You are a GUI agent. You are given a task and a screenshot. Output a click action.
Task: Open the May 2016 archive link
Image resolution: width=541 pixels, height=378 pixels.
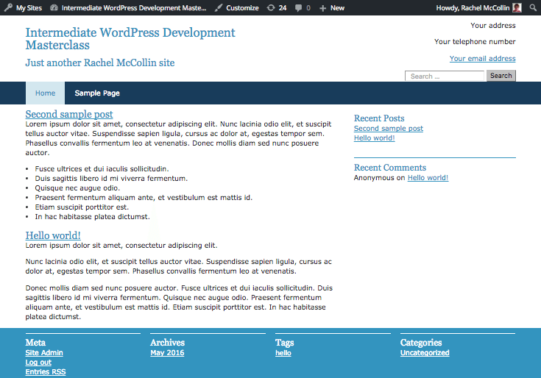point(167,352)
